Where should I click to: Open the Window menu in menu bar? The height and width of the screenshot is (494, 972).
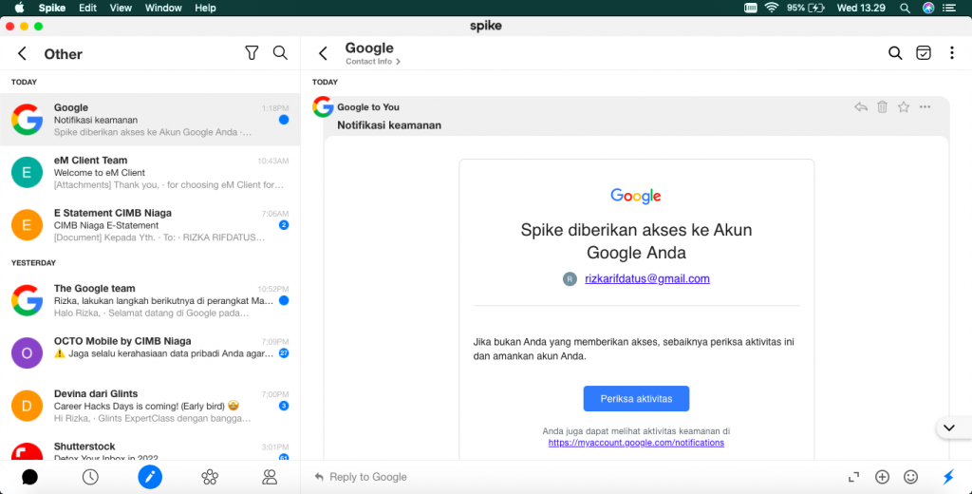click(x=164, y=8)
